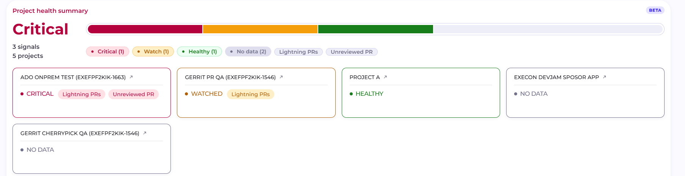Toggle the Critical (1) filter chip

tap(108, 51)
